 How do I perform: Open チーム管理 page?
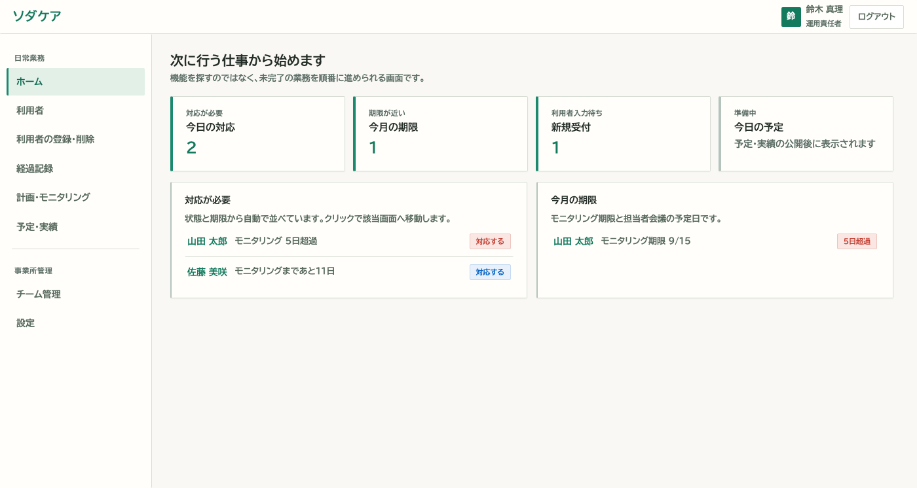tap(75, 294)
